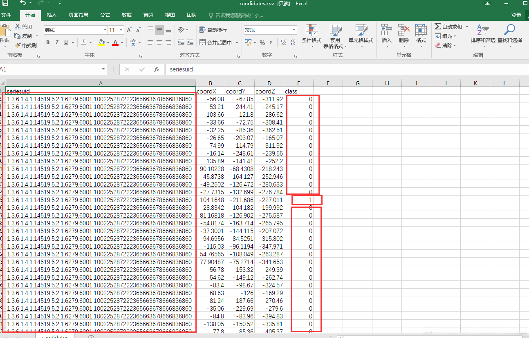Switch to the Insert (插入) ribbon tab
This screenshot has width=529, height=338.
coord(52,15)
